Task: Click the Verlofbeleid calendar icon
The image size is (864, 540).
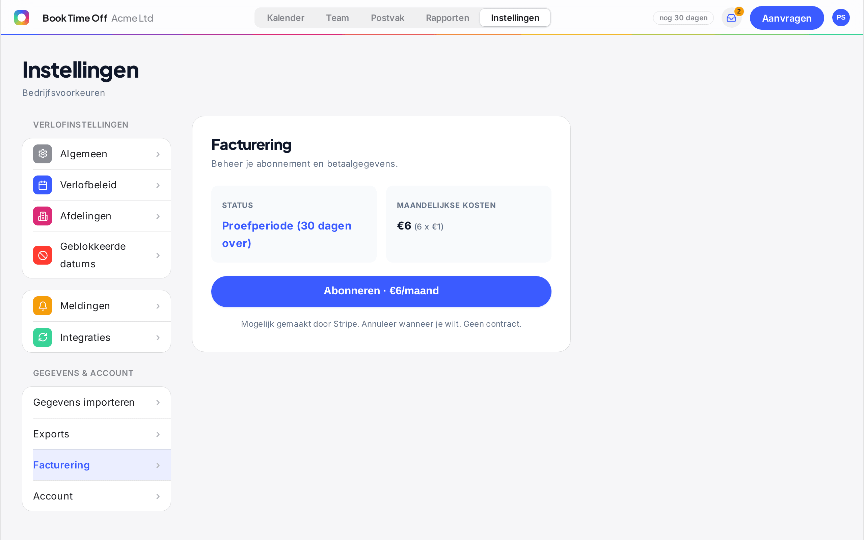Action: click(x=43, y=185)
